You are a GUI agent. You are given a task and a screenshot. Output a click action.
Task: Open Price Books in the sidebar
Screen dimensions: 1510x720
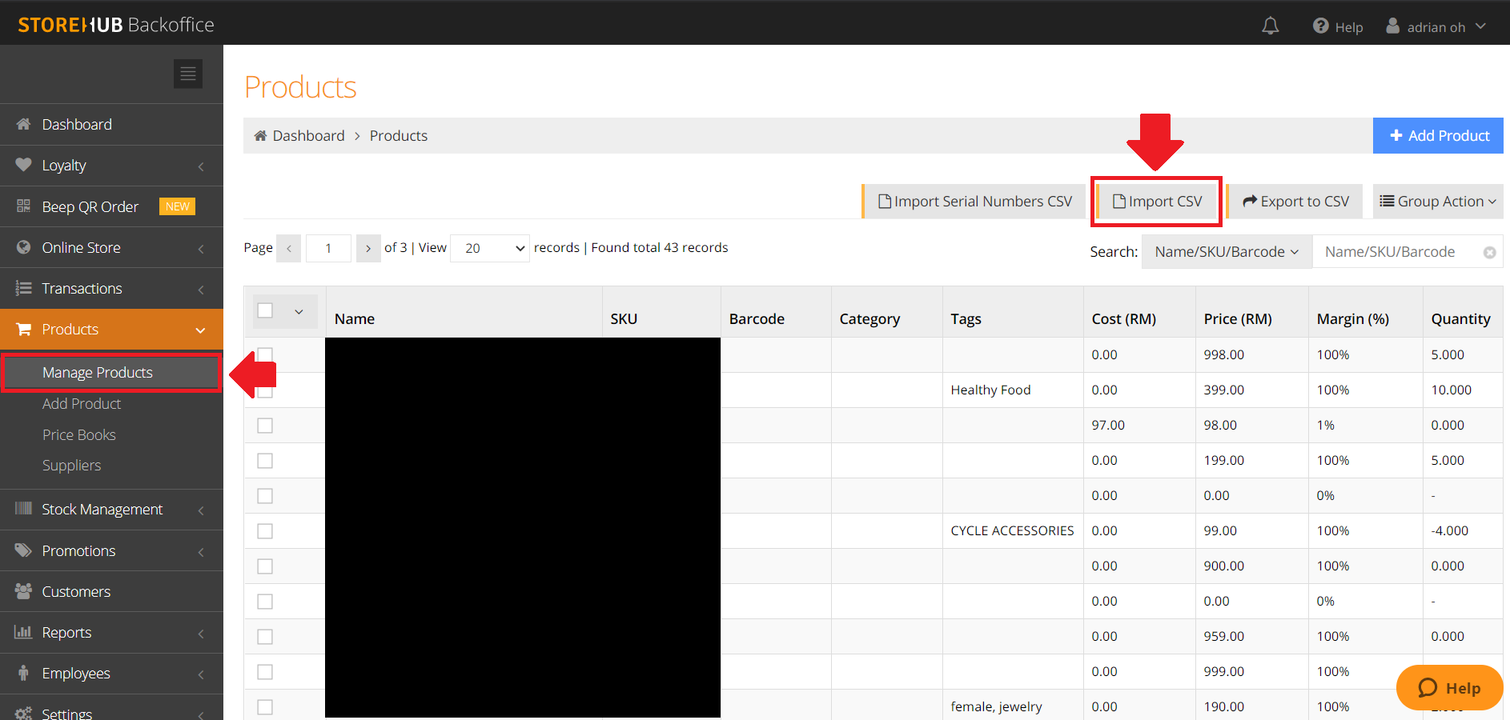79,435
